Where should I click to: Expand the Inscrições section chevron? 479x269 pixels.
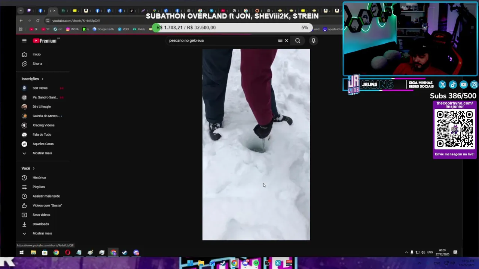point(42,79)
